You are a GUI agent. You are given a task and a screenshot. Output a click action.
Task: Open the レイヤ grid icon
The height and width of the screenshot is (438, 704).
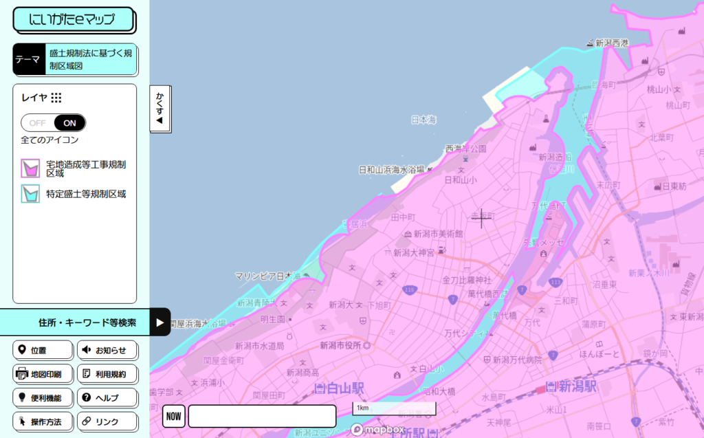[x=56, y=98]
